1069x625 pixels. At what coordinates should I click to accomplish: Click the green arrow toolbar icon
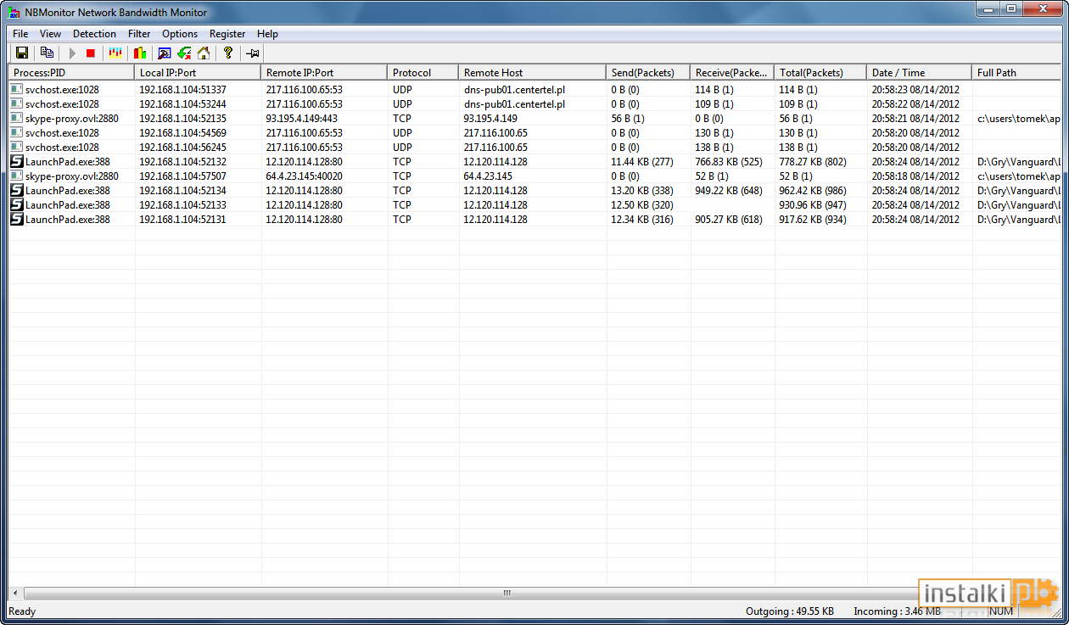[184, 53]
